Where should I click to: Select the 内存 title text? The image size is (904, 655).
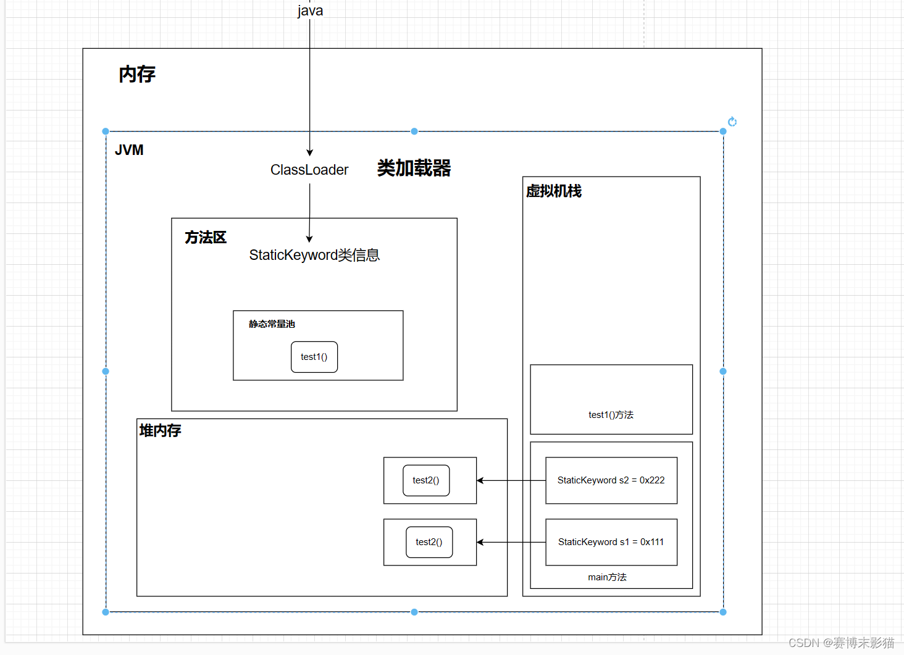click(x=137, y=75)
